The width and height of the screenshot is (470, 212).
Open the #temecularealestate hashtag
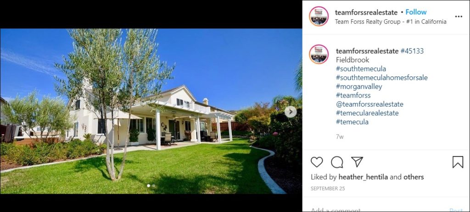[x=367, y=113]
